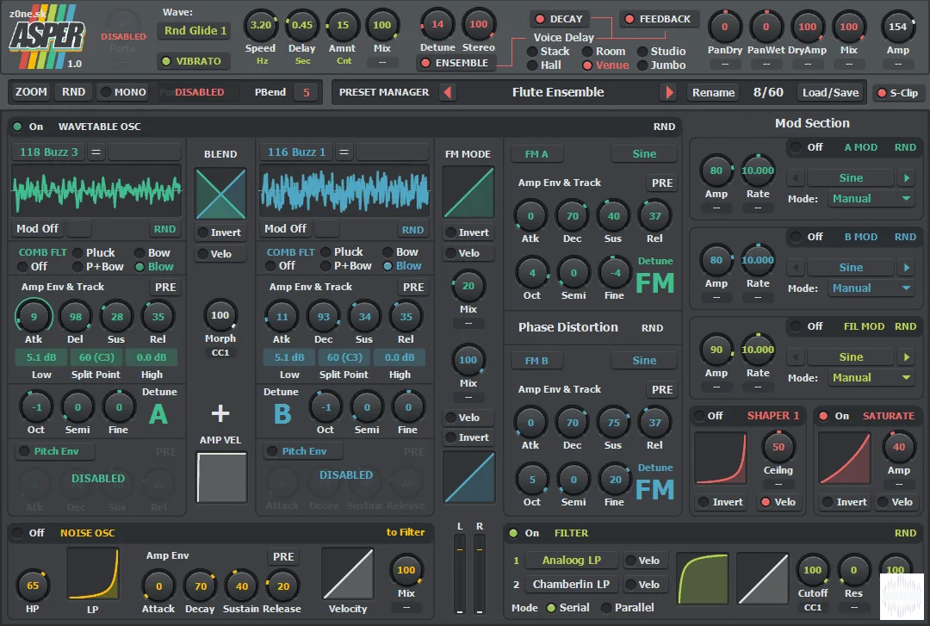Click the noise Velocity curve display

coord(348,573)
